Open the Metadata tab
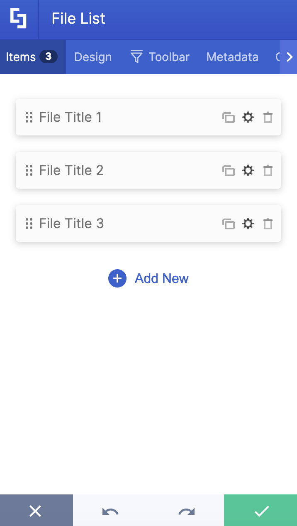This screenshot has height=526, width=297. (x=232, y=57)
